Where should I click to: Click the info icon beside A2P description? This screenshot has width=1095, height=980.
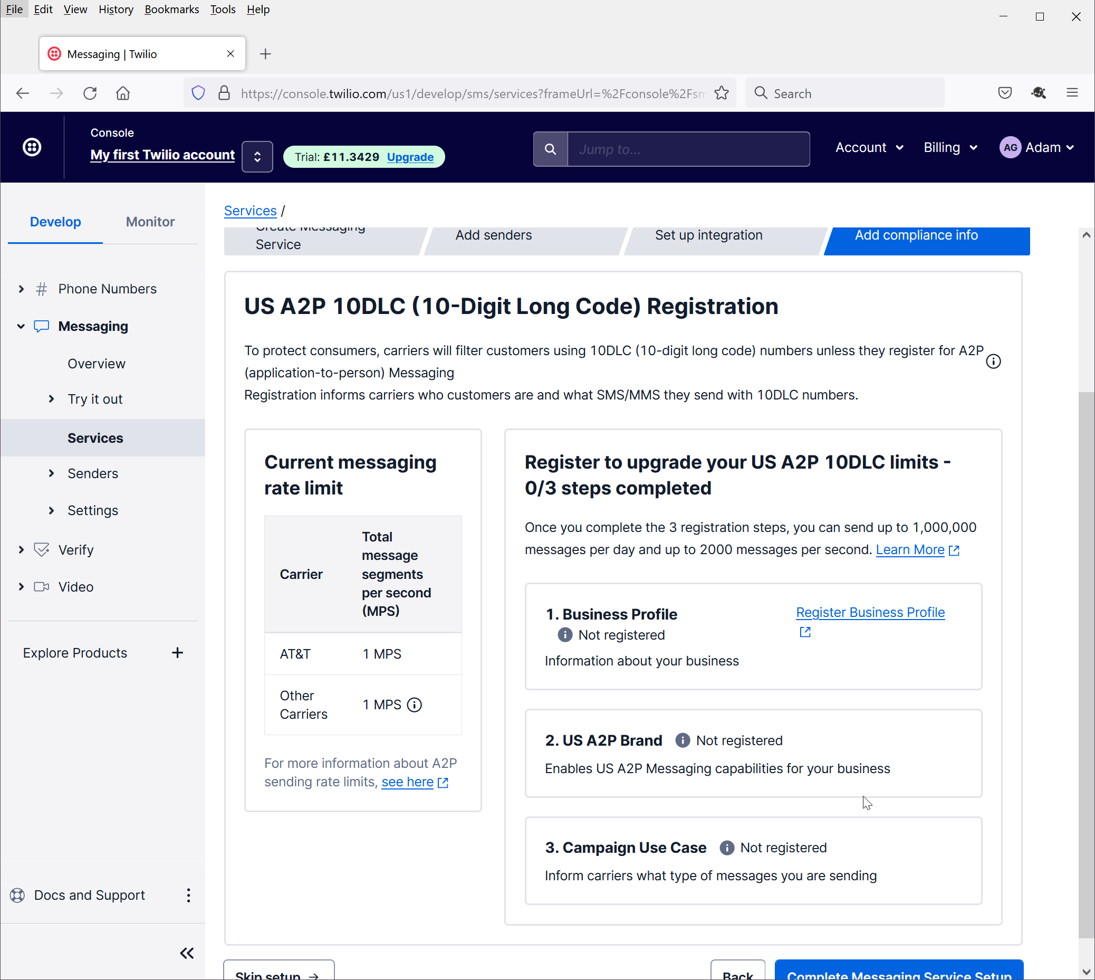[993, 361]
